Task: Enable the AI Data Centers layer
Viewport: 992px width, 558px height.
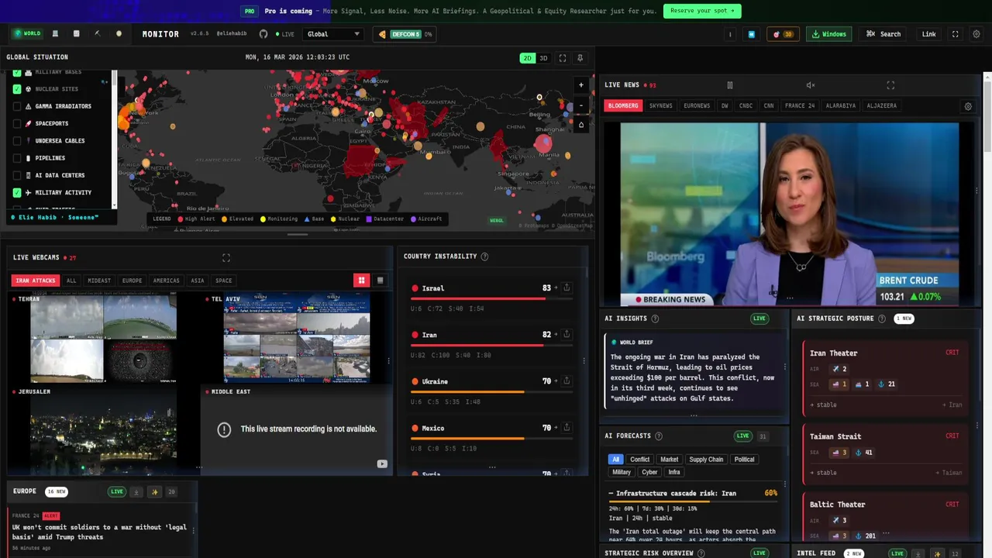Action: pyautogui.click(x=17, y=175)
